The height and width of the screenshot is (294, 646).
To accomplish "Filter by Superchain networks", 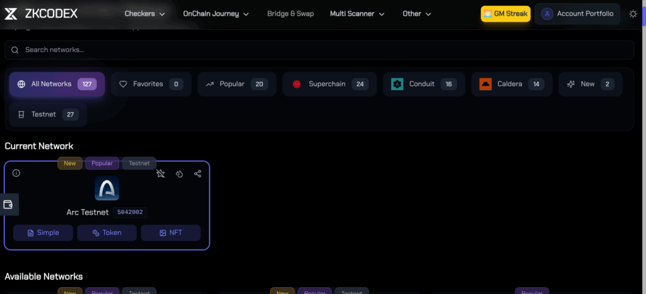I will (x=329, y=84).
